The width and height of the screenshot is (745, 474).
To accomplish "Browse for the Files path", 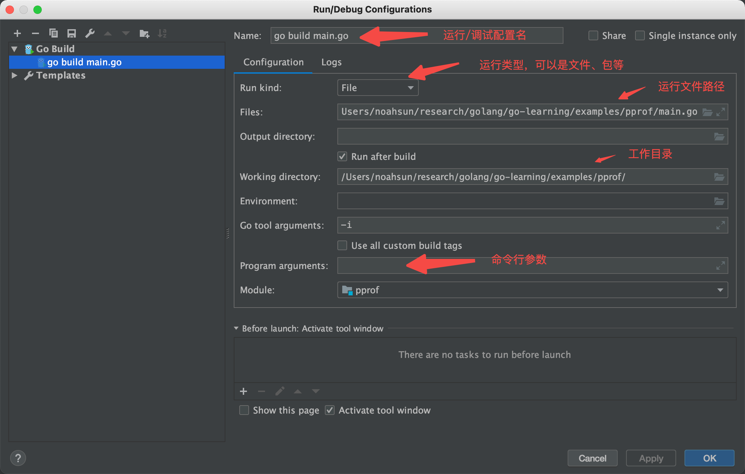I will tap(708, 112).
